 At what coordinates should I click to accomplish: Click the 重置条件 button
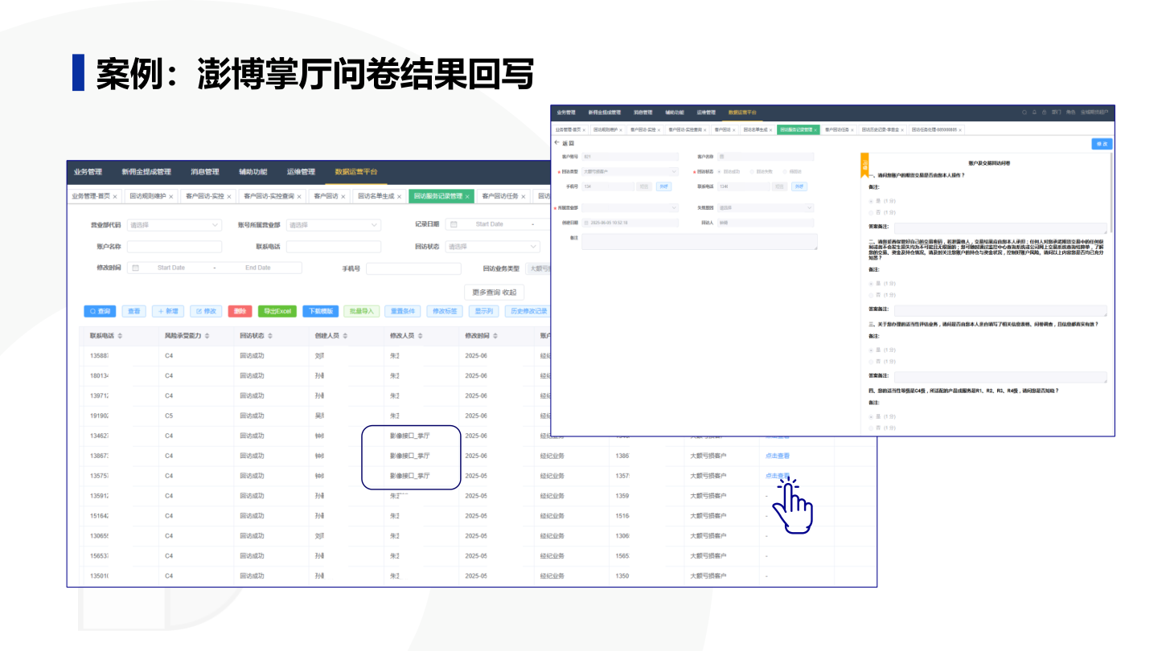click(x=403, y=311)
